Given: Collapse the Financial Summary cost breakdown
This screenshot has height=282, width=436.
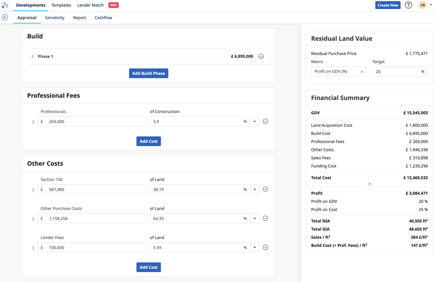Looking at the screenshot, I should [x=369, y=184].
